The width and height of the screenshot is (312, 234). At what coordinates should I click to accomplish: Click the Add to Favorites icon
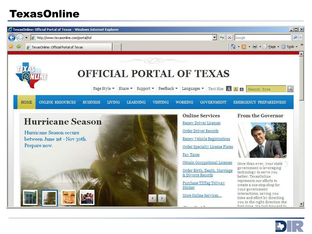click(19, 47)
